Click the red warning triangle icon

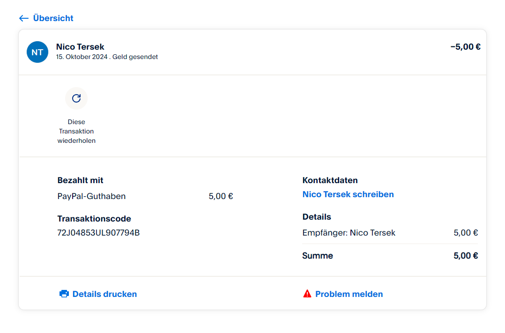tap(307, 294)
